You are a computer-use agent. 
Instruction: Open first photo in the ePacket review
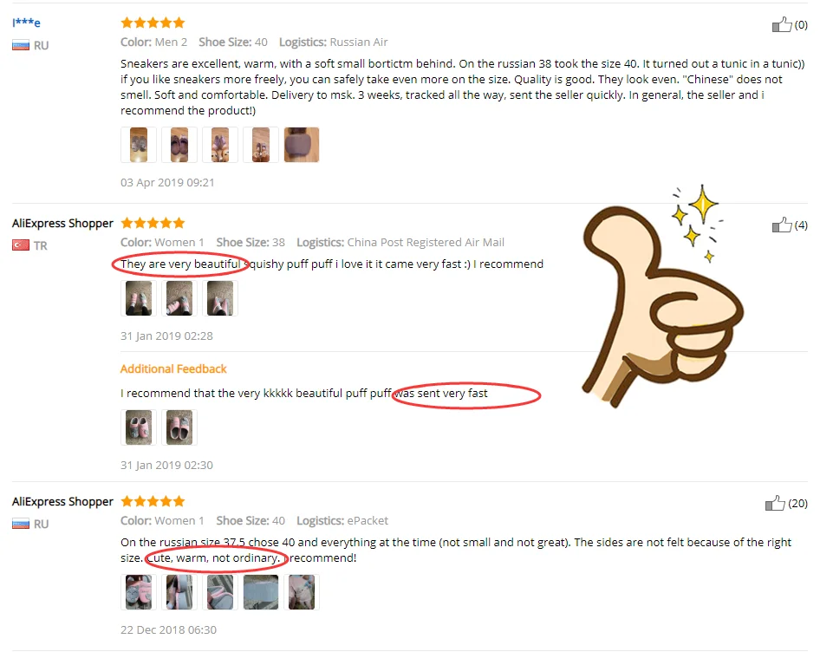point(139,592)
